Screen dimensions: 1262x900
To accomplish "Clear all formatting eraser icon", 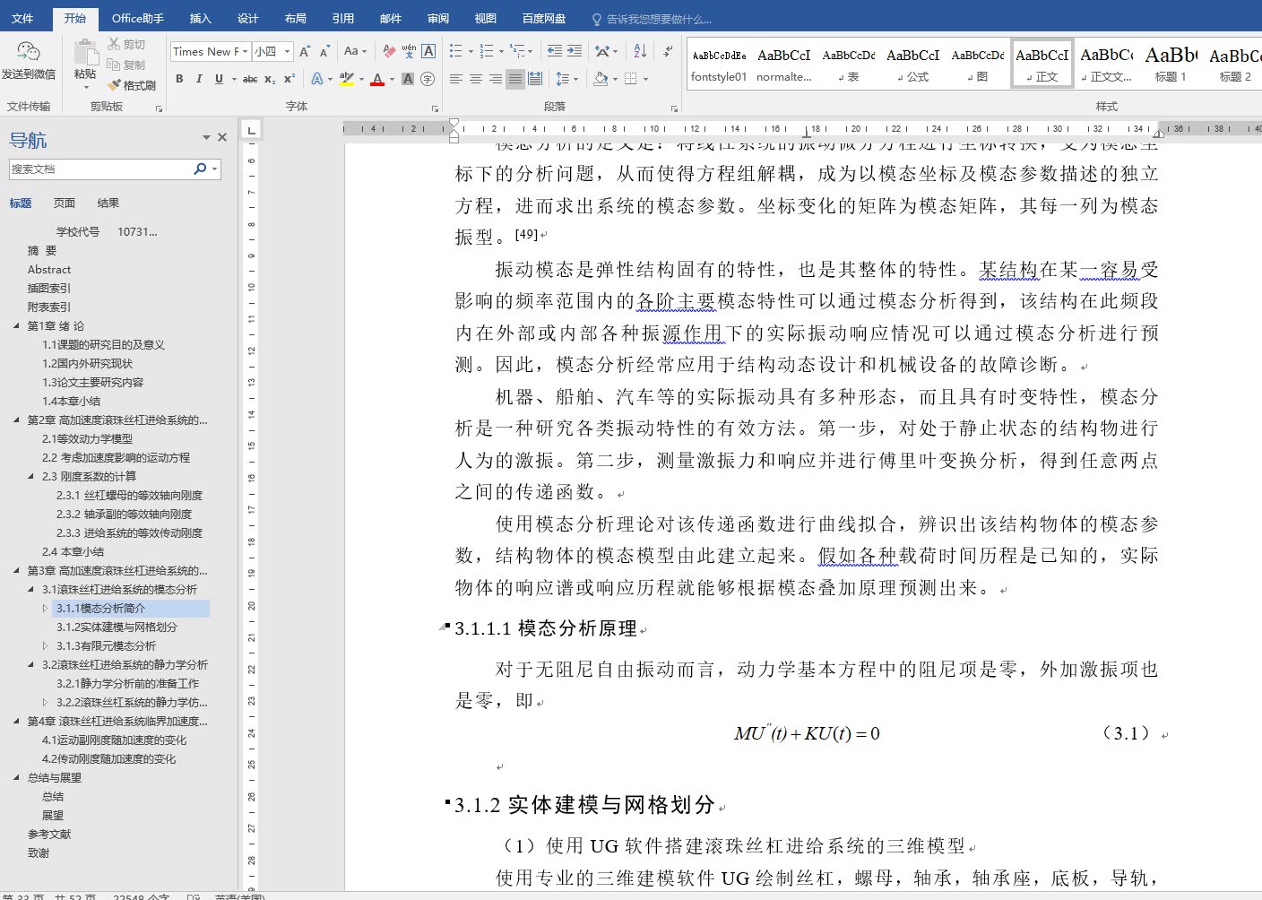I will pyautogui.click(x=389, y=51).
